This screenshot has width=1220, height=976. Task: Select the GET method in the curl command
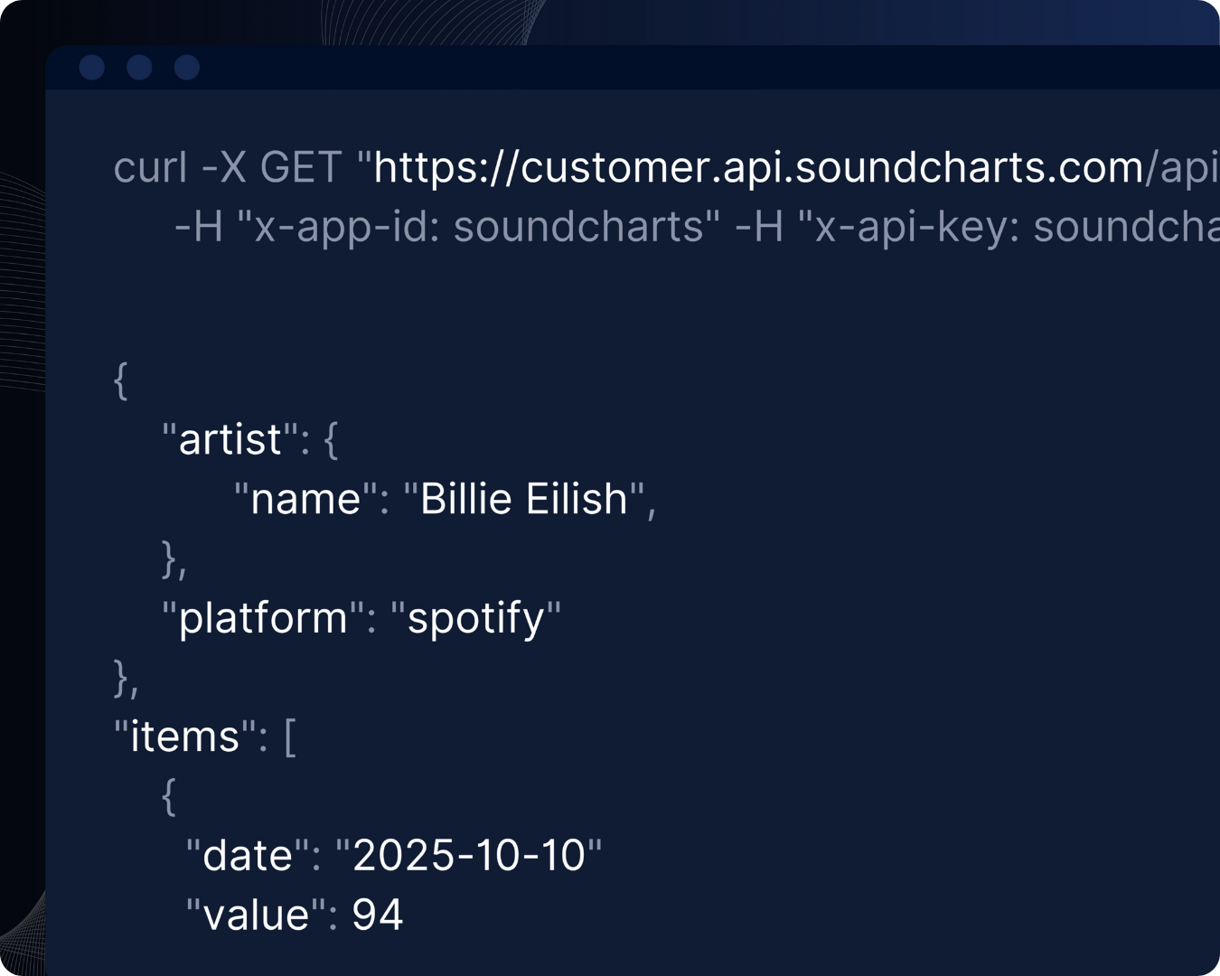click(x=301, y=168)
